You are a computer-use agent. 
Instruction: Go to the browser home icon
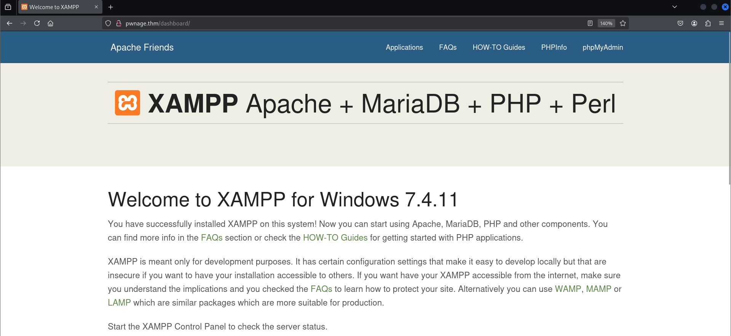point(50,23)
